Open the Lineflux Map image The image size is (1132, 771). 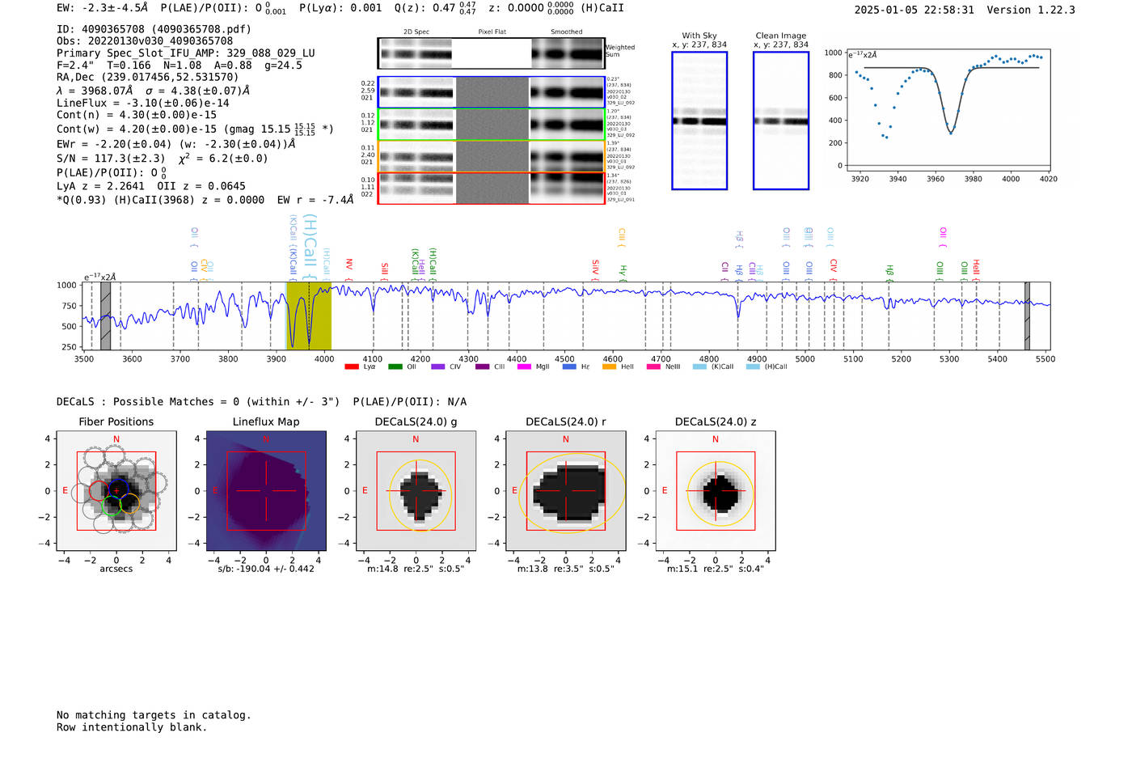click(266, 491)
